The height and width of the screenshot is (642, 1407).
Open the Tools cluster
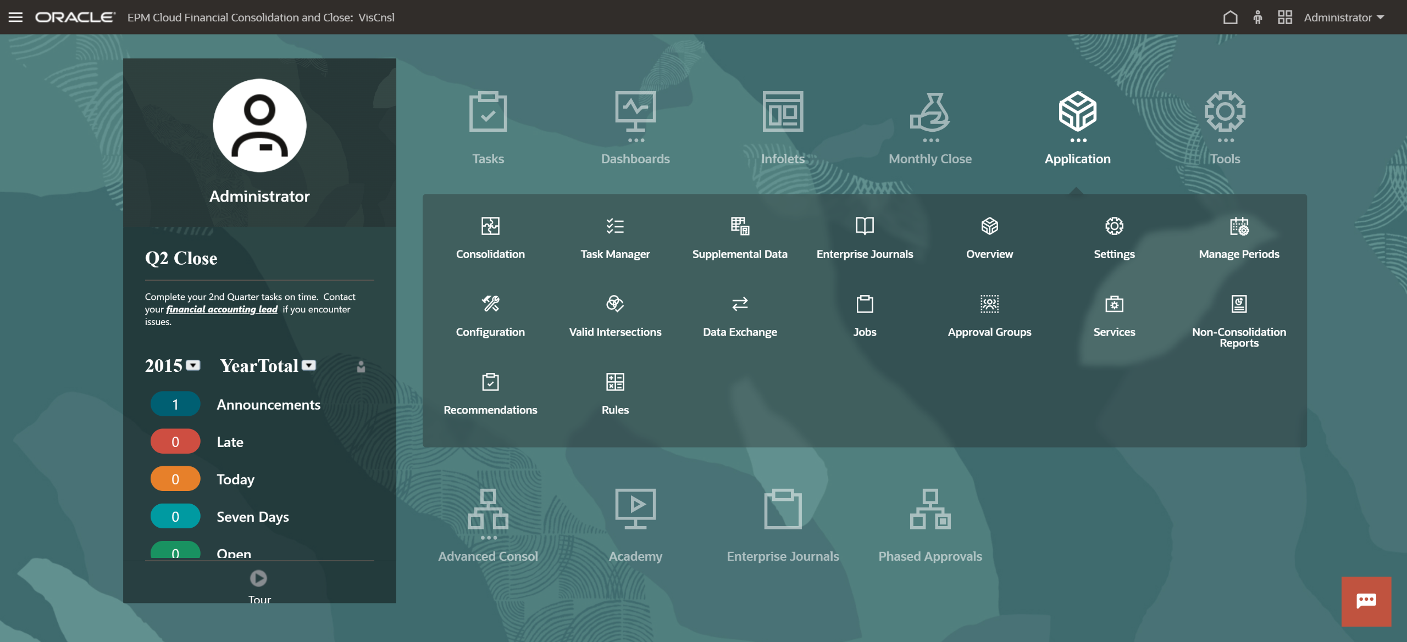(1225, 113)
